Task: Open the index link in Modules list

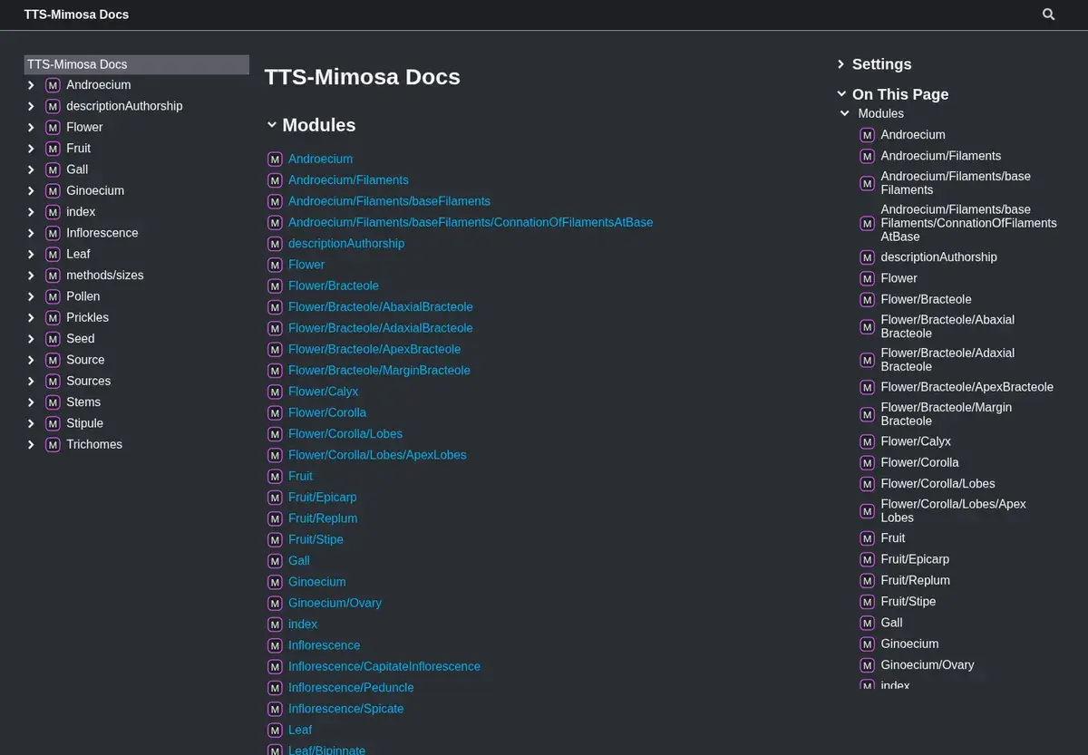Action: [x=303, y=624]
